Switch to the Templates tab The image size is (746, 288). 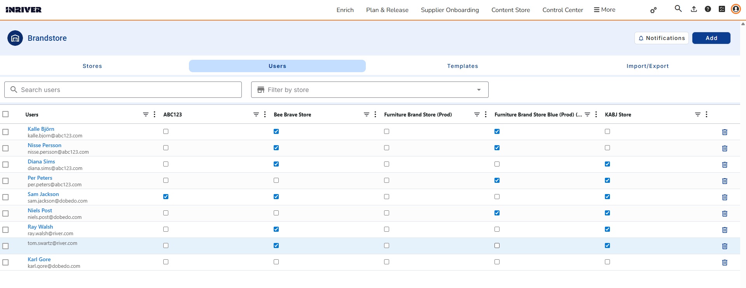coord(463,66)
